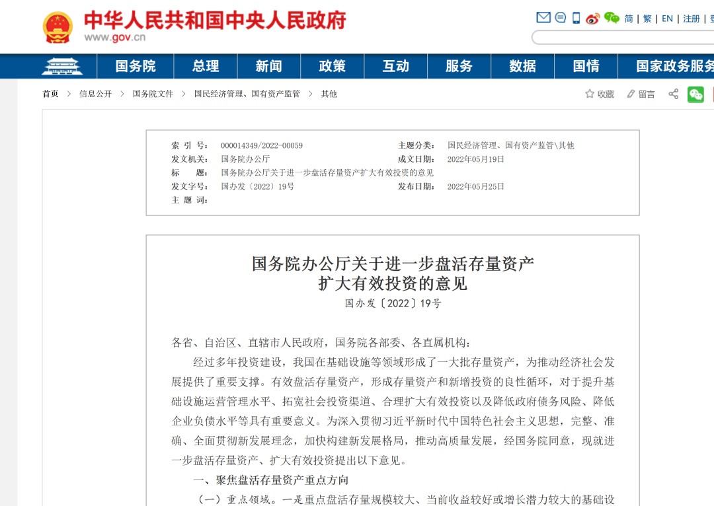
Task: Click the share icon near 留言
Action: click(x=673, y=94)
